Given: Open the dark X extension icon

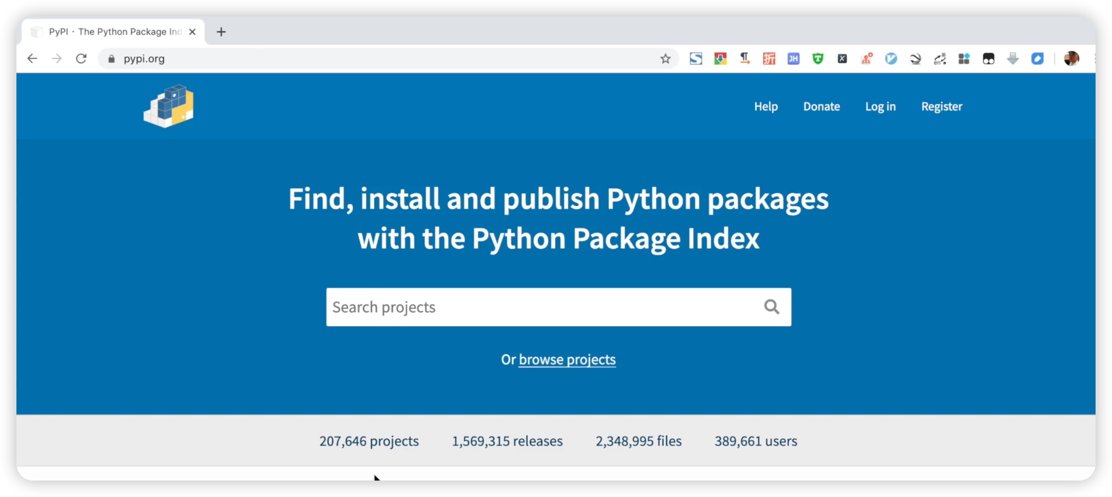Looking at the screenshot, I should (842, 58).
